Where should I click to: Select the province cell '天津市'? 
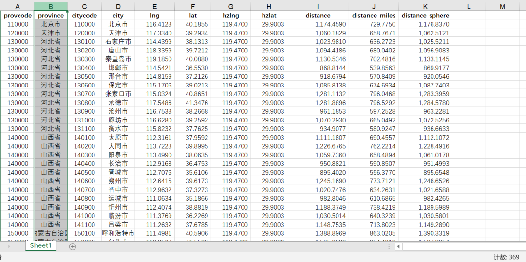[x=51, y=33]
